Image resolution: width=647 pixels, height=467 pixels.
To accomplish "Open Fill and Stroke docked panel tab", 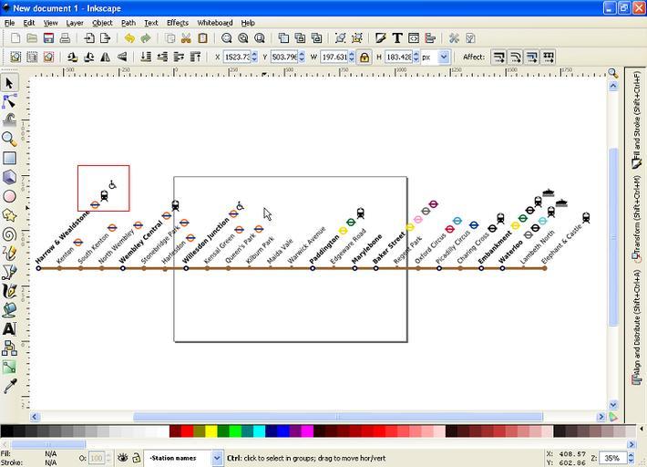I will click(x=636, y=120).
